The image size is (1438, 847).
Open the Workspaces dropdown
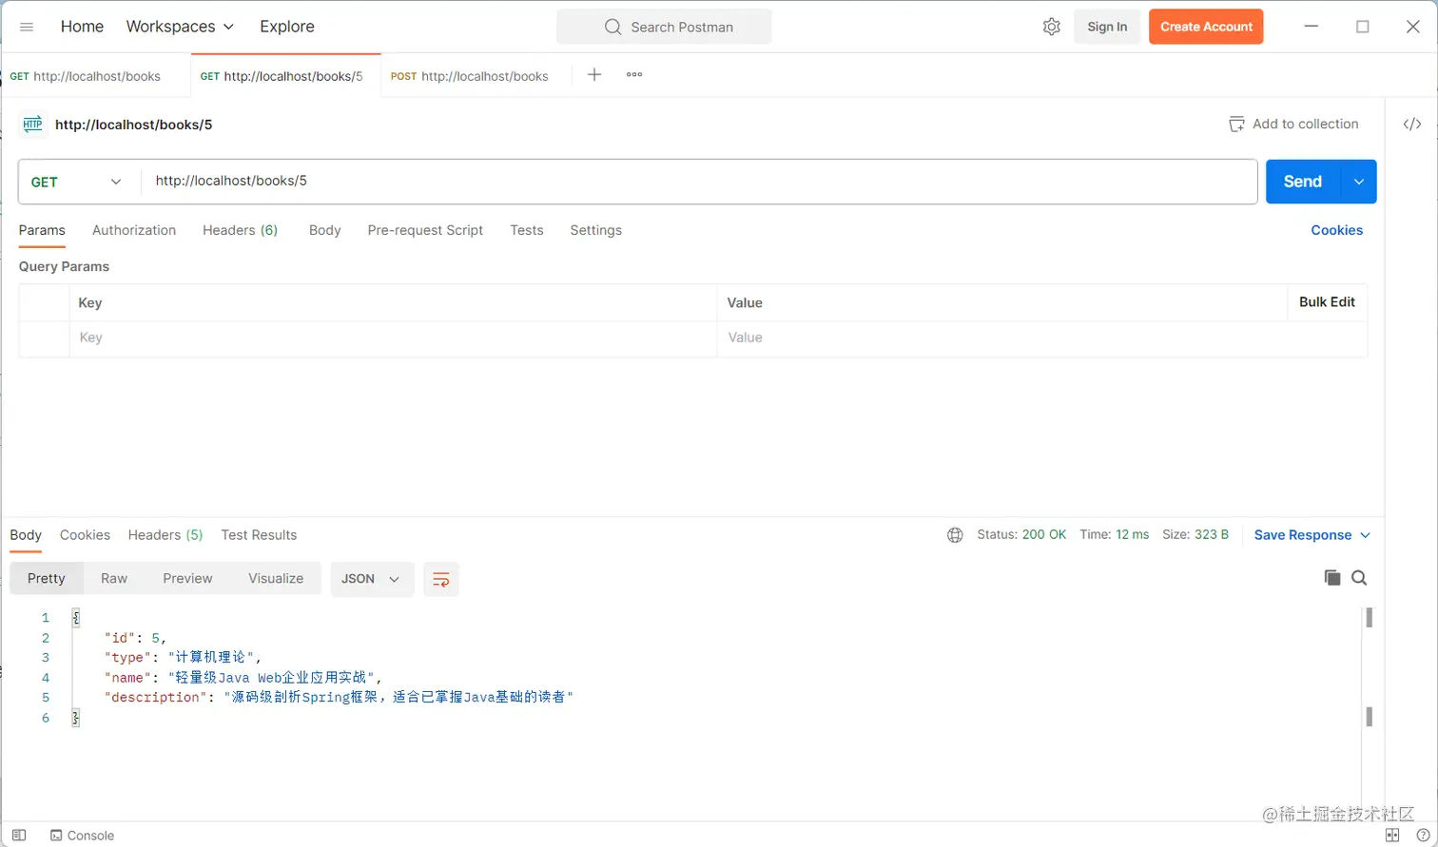(180, 27)
